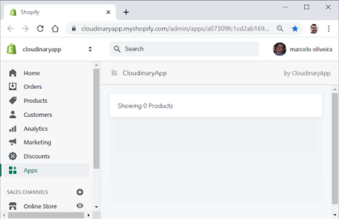View Online Store with eye icon

point(80,205)
